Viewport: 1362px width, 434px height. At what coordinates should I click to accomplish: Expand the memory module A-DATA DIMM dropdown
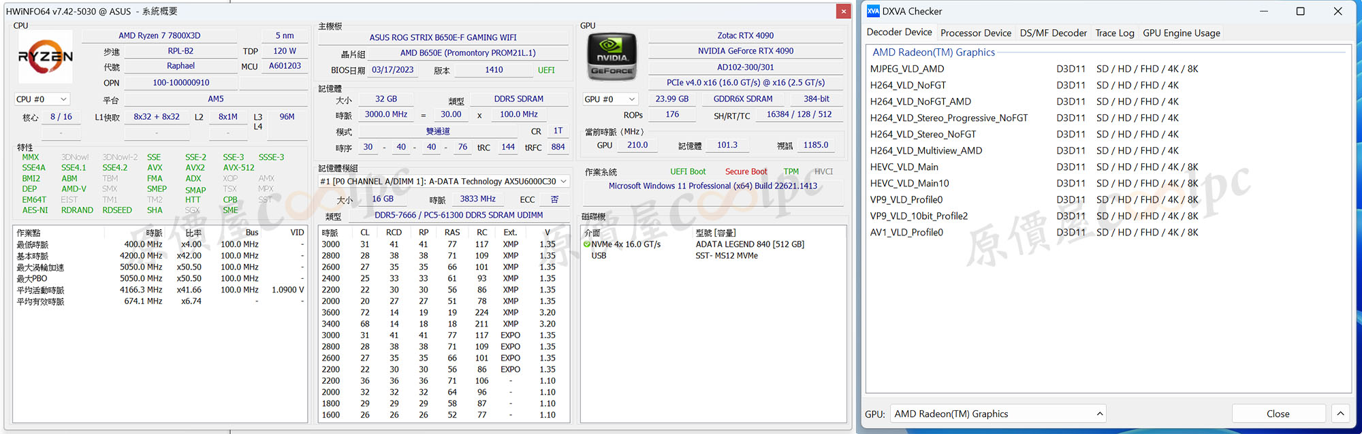(444, 182)
